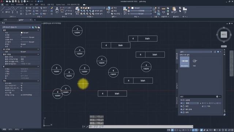This screenshot has height=132, width=234.
Task: Click the Measure utilities icon
Action: [x=163, y=10]
